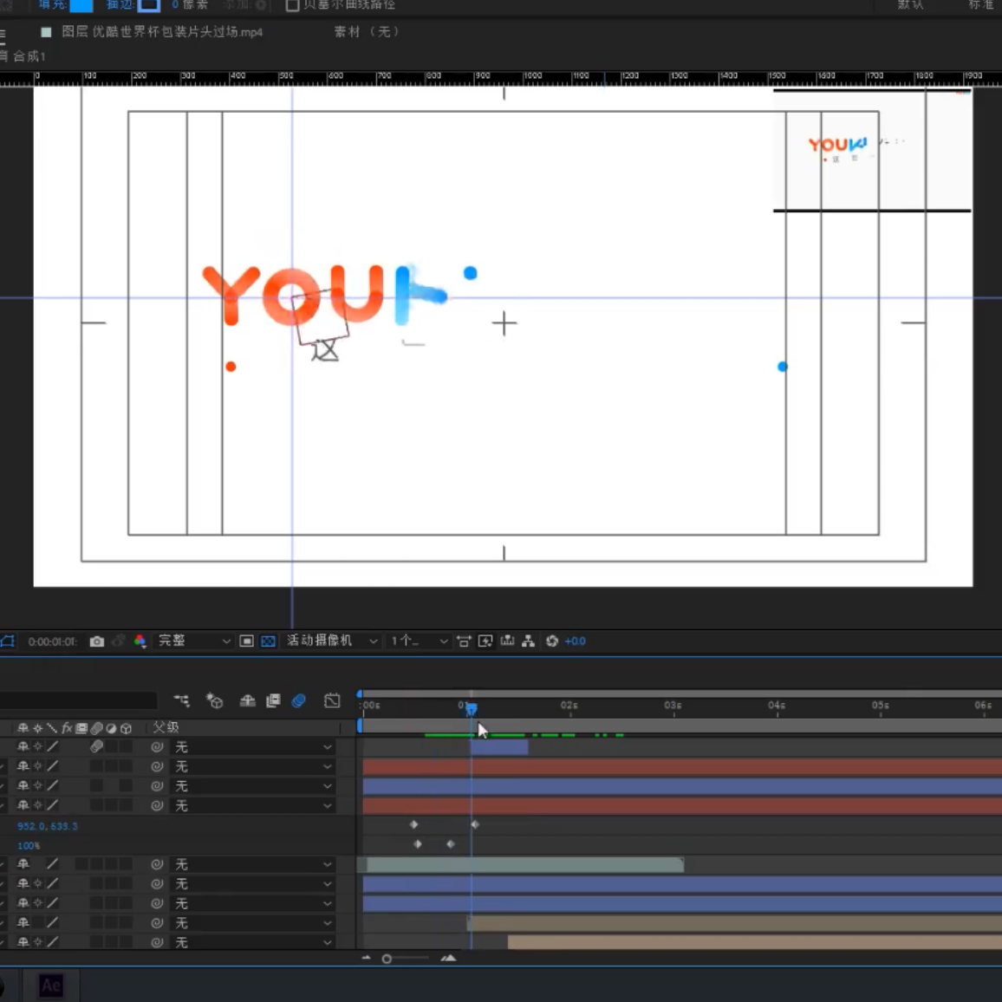The height and width of the screenshot is (1002, 1002).
Task: Click the quality slash switch of the topmost layer
Action: (52, 746)
